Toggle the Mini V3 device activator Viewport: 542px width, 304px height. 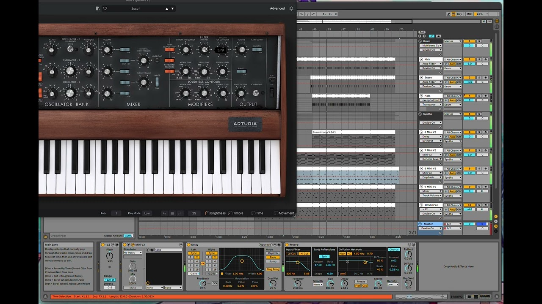pos(124,244)
